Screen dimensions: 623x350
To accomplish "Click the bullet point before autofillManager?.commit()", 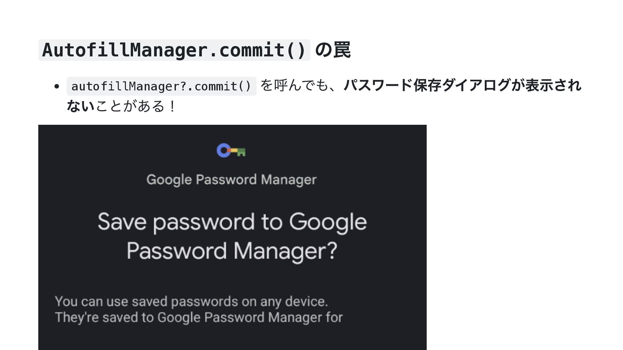I will [57, 87].
